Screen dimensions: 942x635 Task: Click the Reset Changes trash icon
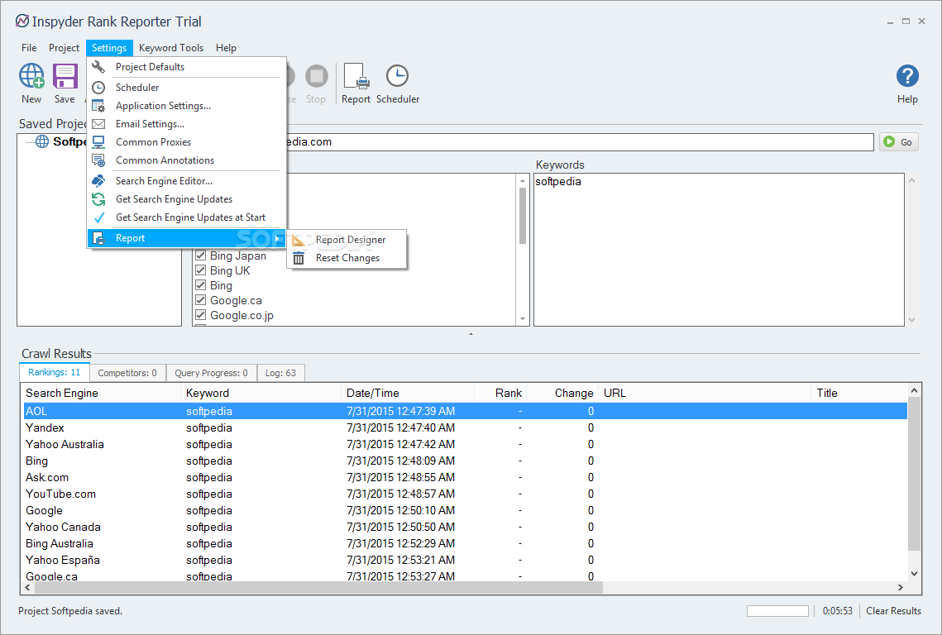click(299, 258)
